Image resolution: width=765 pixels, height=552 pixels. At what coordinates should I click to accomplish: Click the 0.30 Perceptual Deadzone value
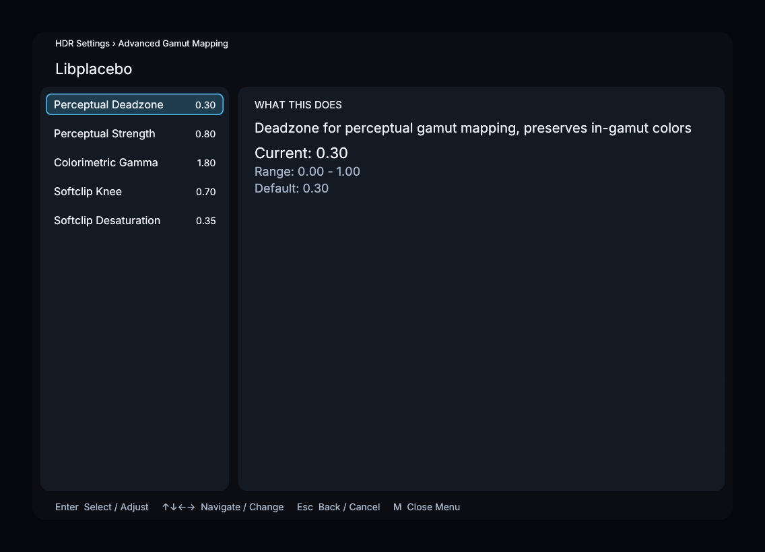(205, 105)
